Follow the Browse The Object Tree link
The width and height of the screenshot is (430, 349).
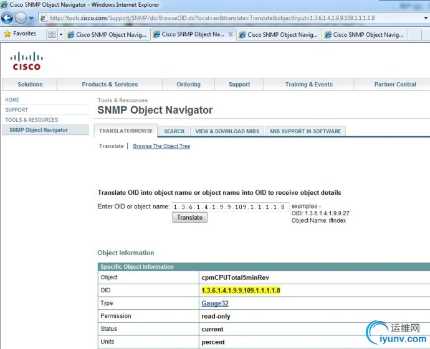coord(161,146)
